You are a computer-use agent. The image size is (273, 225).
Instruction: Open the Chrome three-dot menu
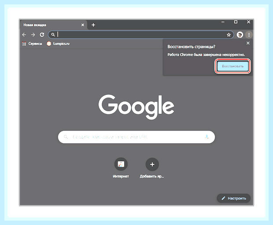249,35
